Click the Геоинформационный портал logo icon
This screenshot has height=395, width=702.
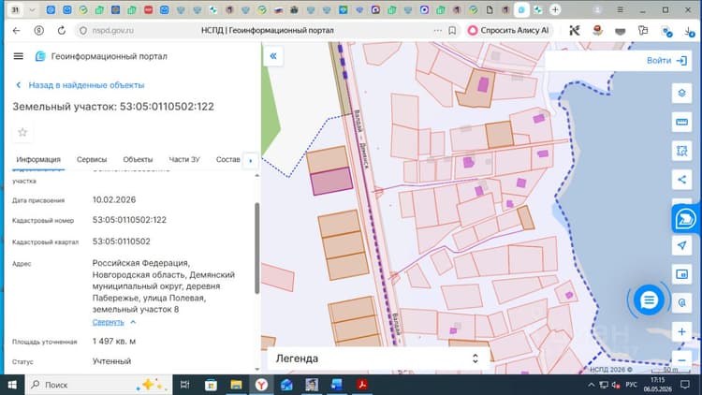tap(40, 56)
